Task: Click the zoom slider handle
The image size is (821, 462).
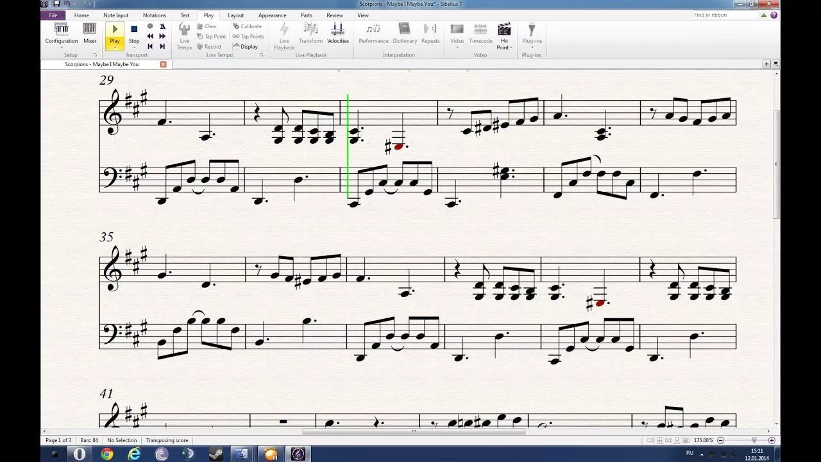Action: pyautogui.click(x=754, y=440)
